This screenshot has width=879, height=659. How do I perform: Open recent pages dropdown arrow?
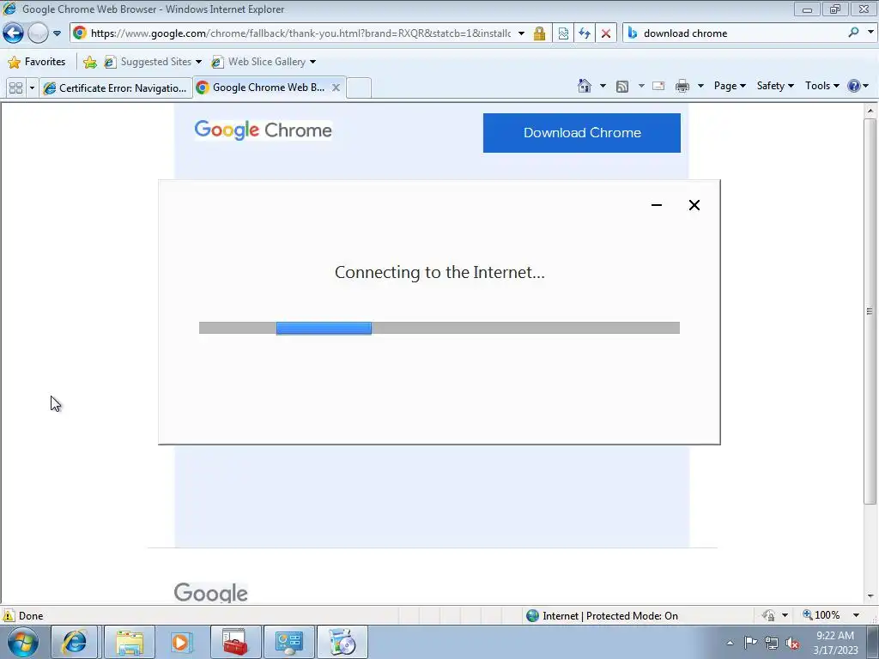pos(57,33)
